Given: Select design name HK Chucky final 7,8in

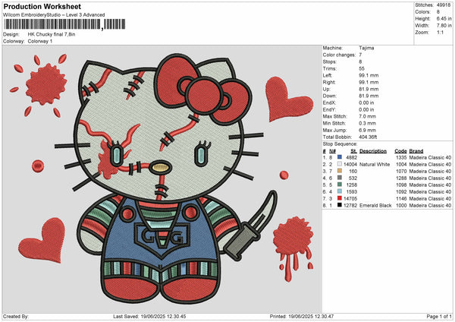Looking at the screenshot, I should (52, 34).
